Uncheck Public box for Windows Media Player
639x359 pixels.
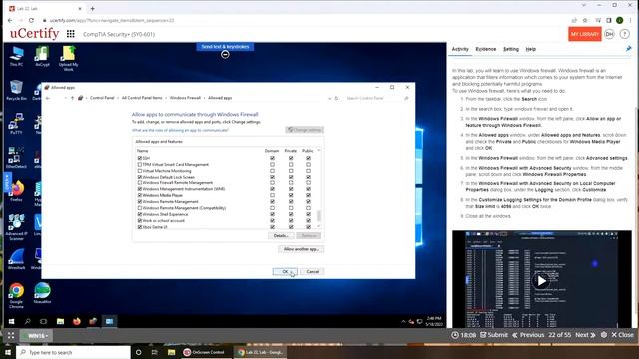pyautogui.click(x=308, y=195)
